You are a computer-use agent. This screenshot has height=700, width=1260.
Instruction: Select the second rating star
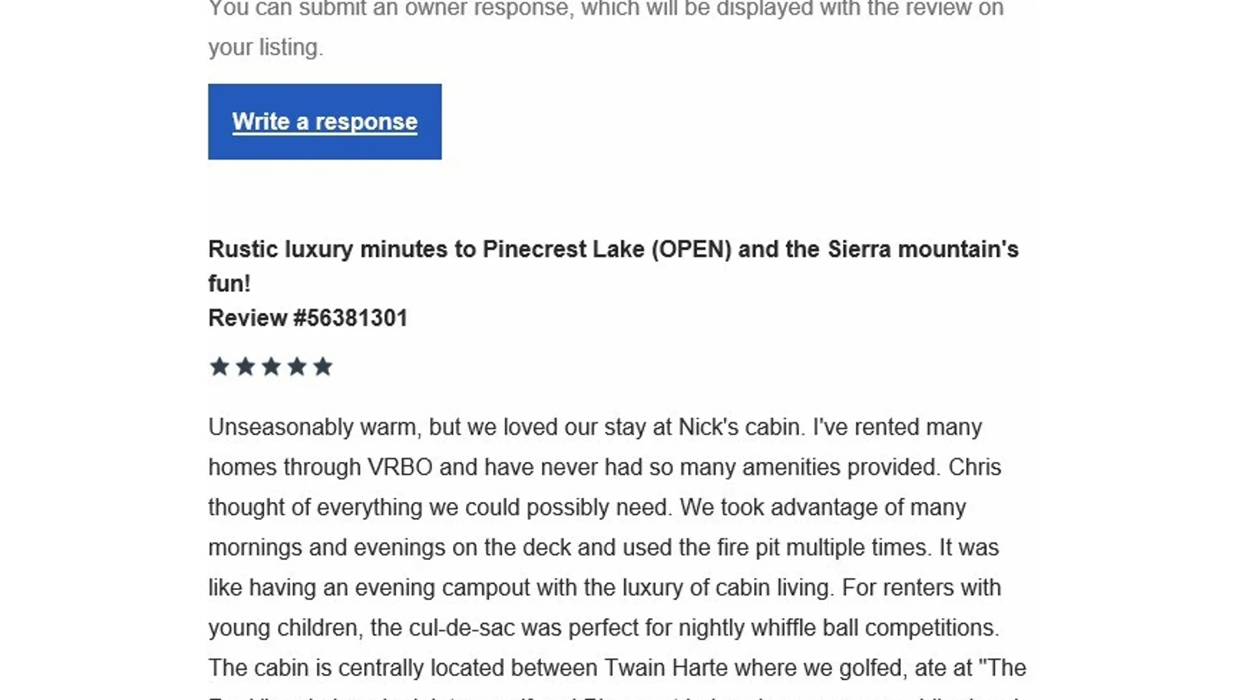click(245, 366)
